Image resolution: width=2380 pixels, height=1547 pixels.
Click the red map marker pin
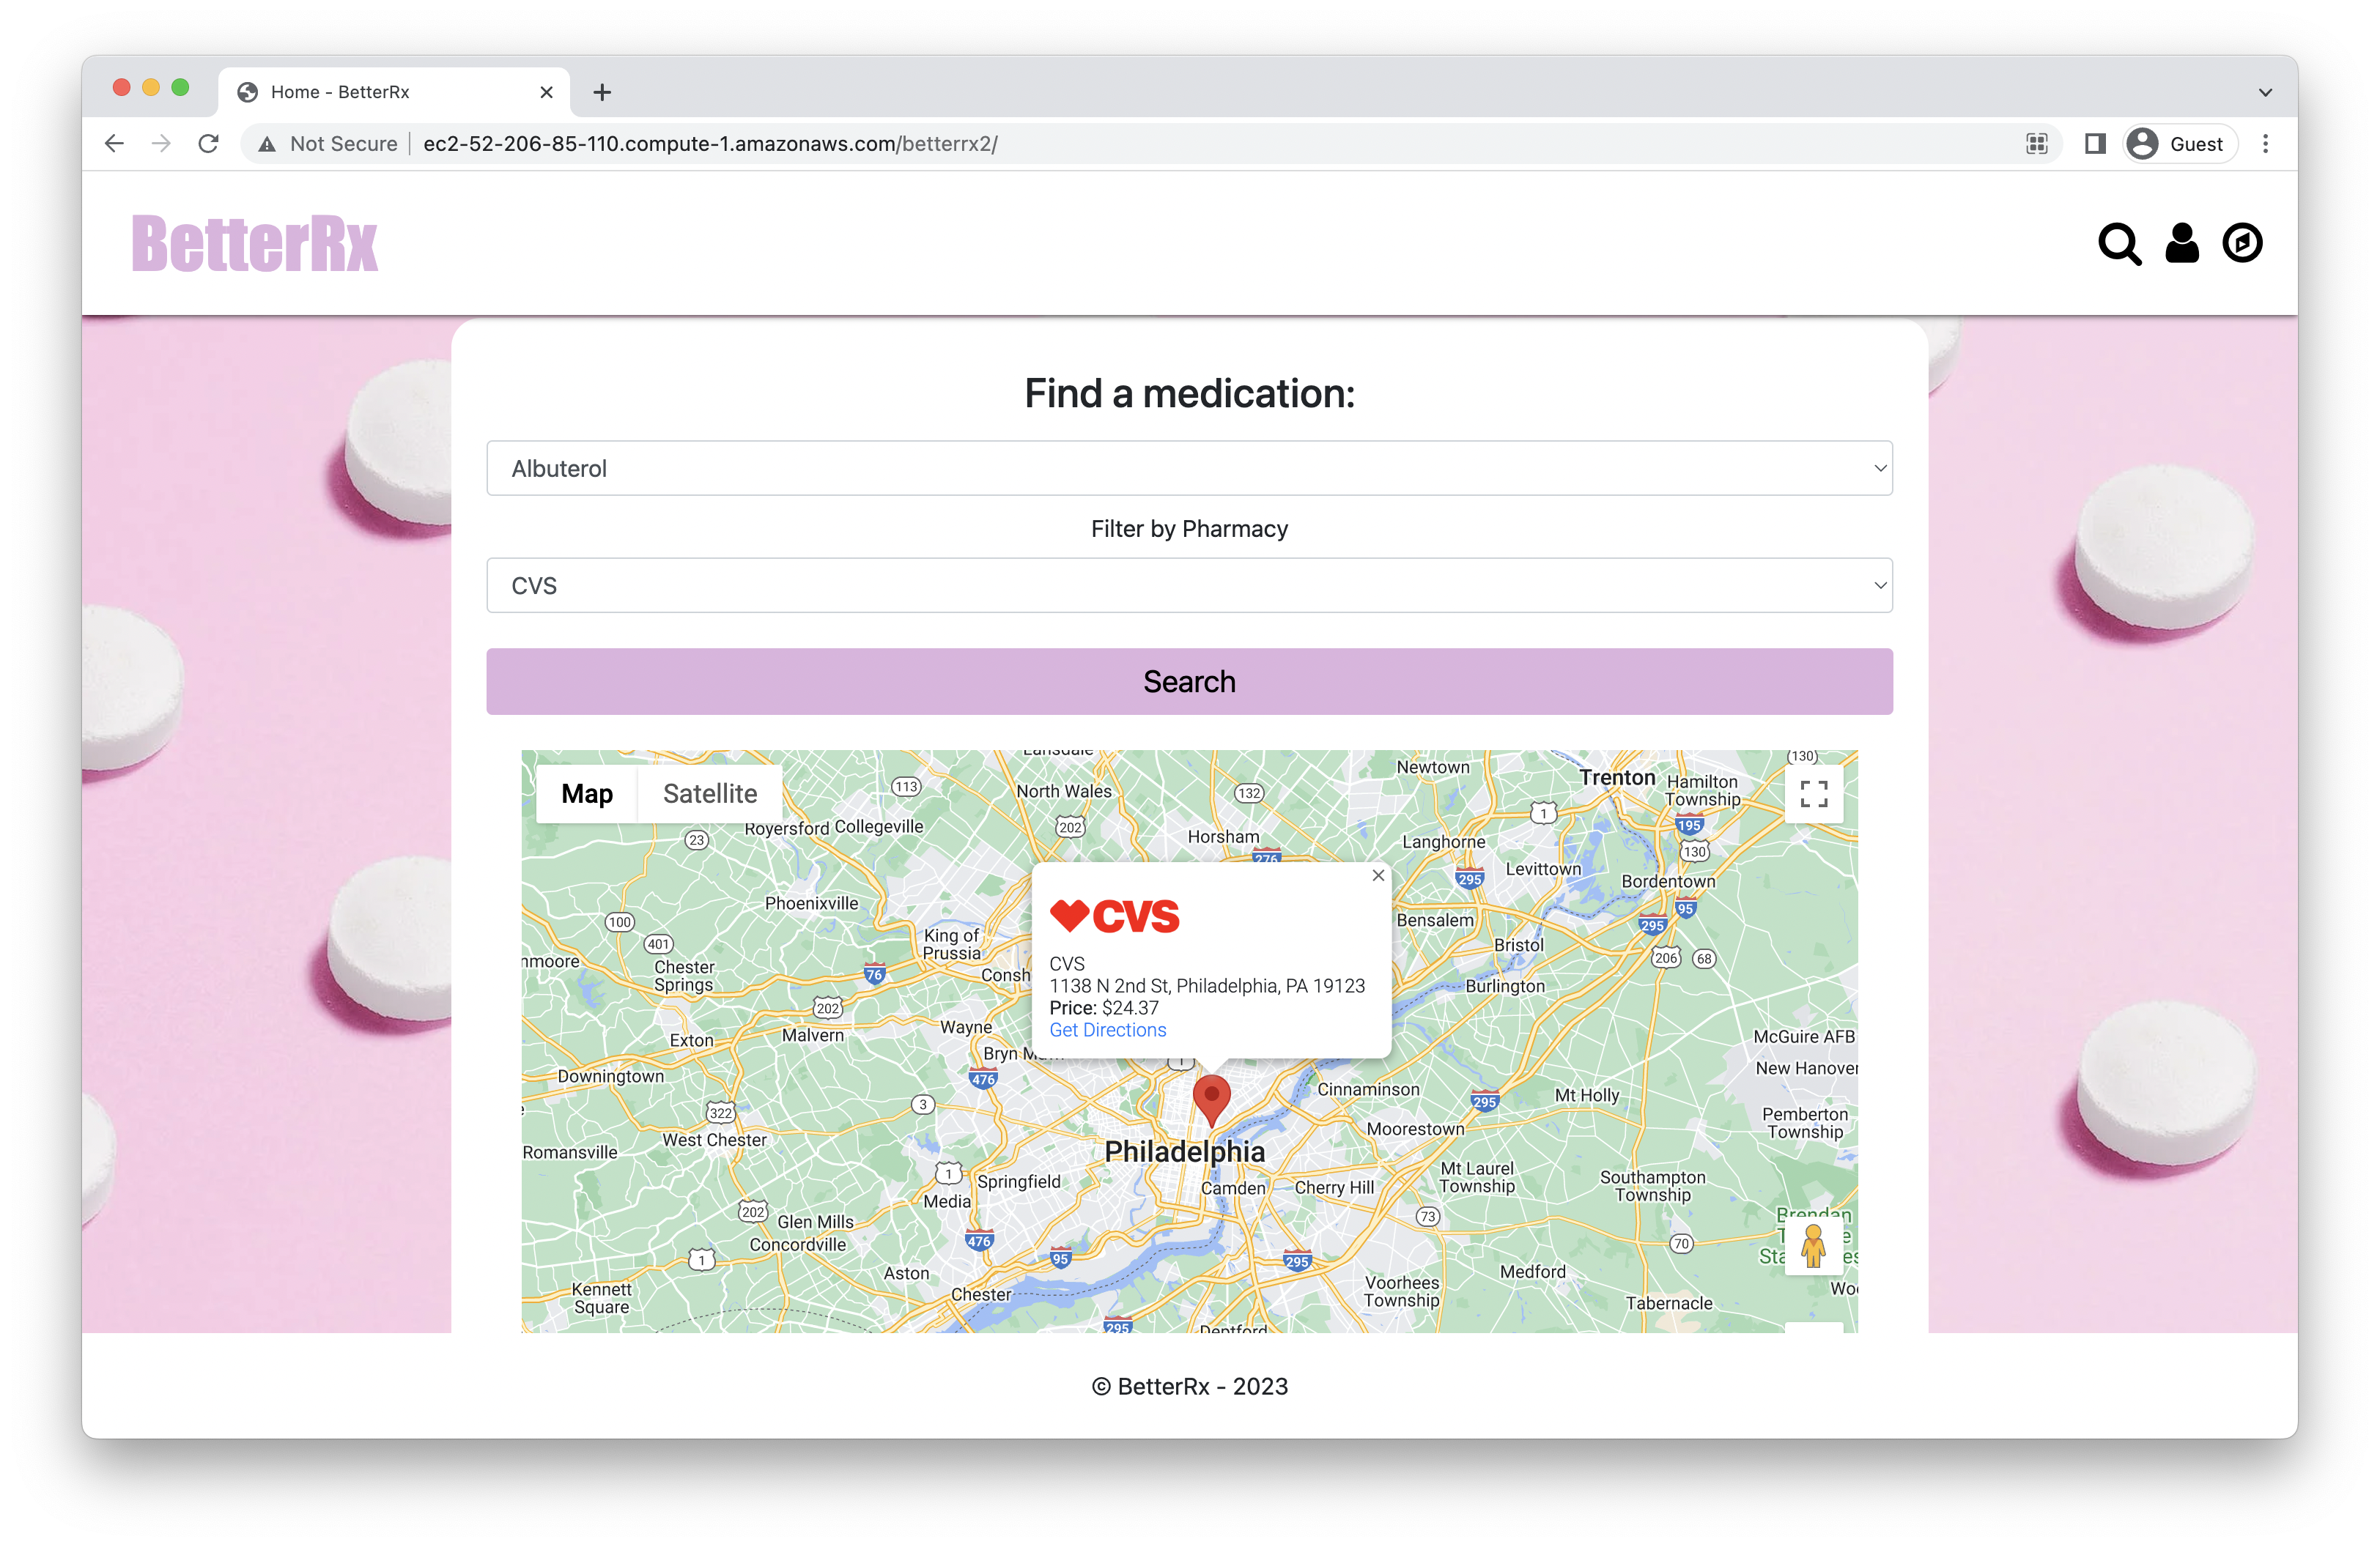[x=1211, y=1098]
